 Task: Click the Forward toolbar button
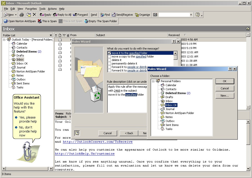click(x=80, y=15)
